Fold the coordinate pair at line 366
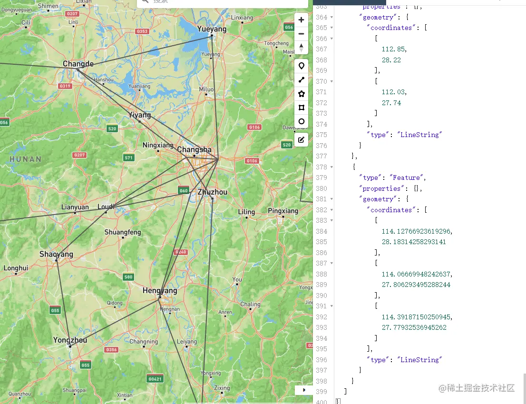Viewport: 526px width, 404px height. [331, 39]
